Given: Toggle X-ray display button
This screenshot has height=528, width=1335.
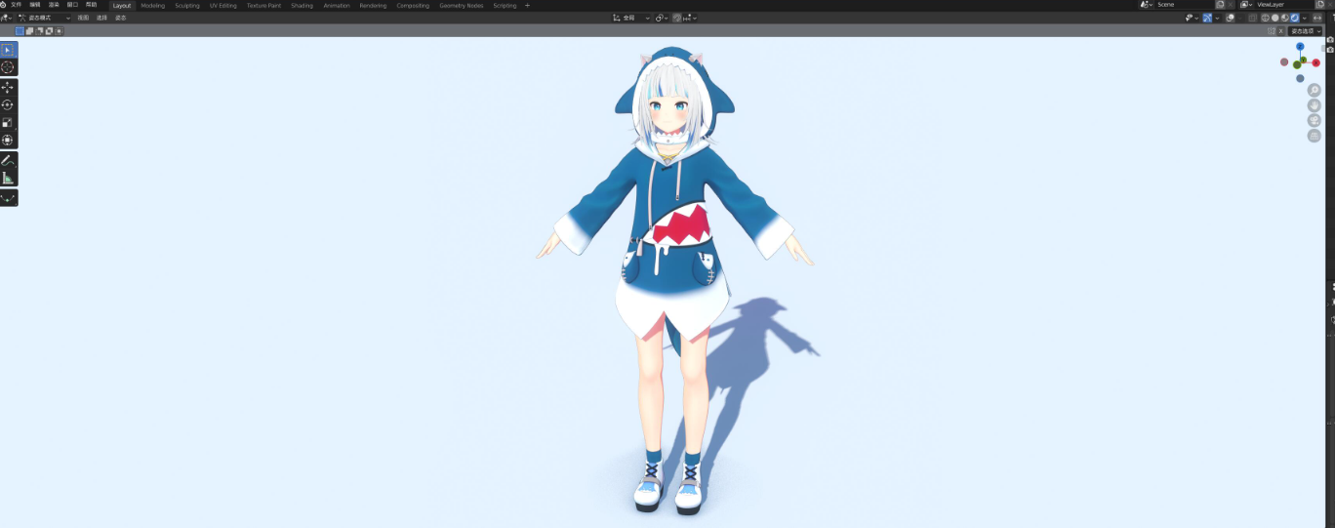Looking at the screenshot, I should (1251, 18).
